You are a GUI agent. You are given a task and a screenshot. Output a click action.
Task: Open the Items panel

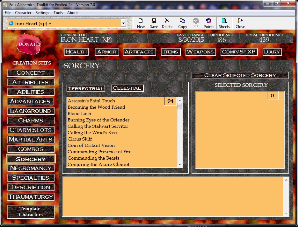pos(171,52)
